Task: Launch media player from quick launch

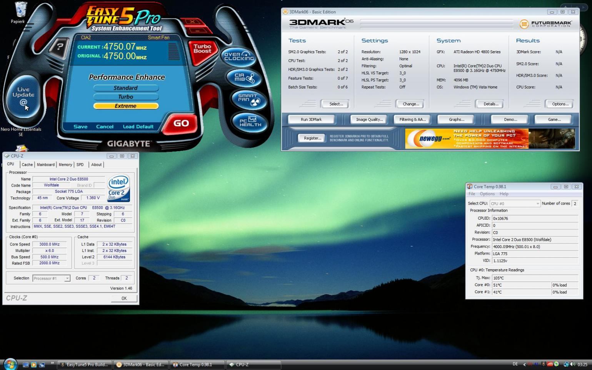Action: (x=34, y=365)
